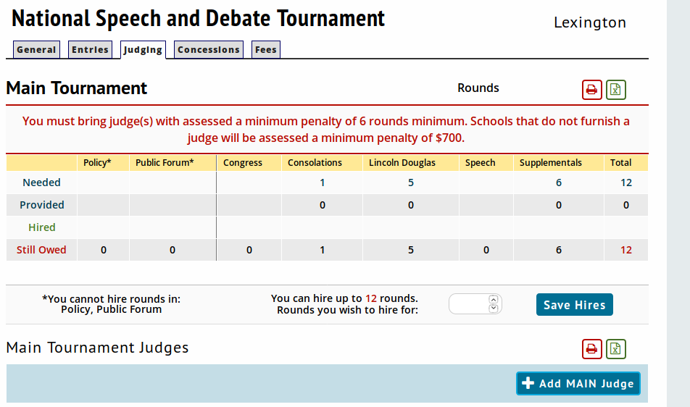Click the Lincoln Douglas needed count of 5
Screen dimensions: 690x407
[411, 182]
